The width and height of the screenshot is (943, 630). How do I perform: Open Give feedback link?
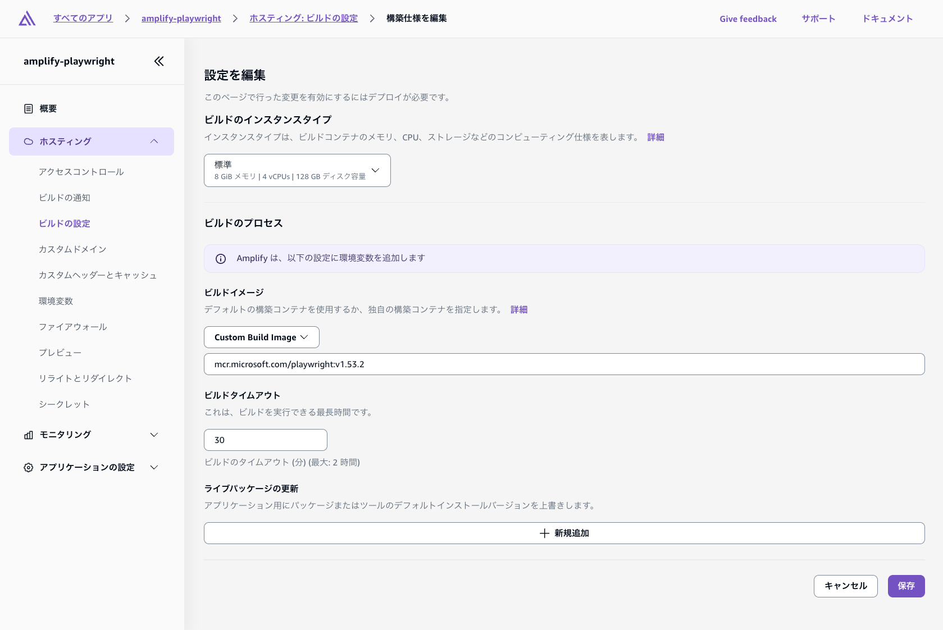pyautogui.click(x=748, y=19)
